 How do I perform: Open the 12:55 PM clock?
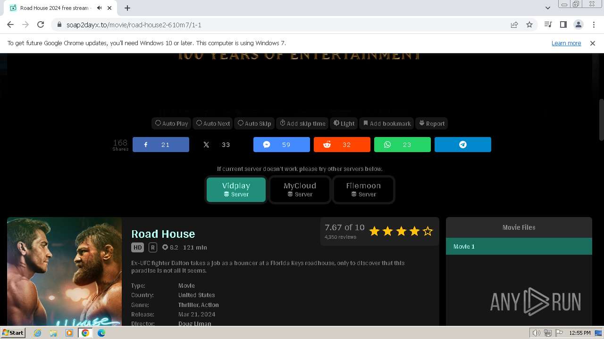tap(580, 333)
